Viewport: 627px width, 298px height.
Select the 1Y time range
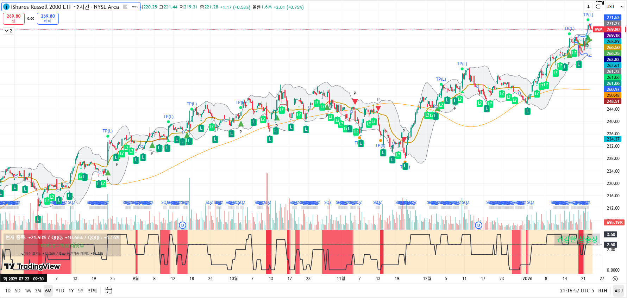(x=71, y=291)
